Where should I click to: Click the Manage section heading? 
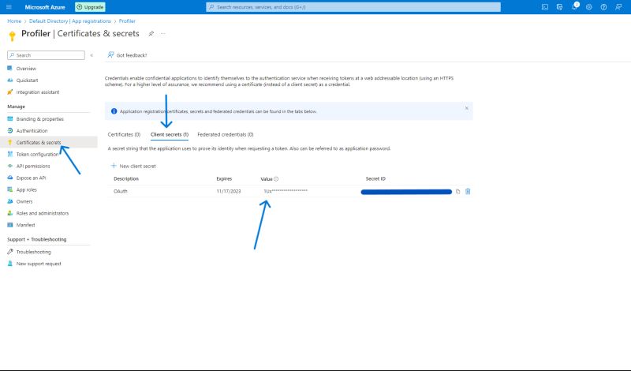16,107
